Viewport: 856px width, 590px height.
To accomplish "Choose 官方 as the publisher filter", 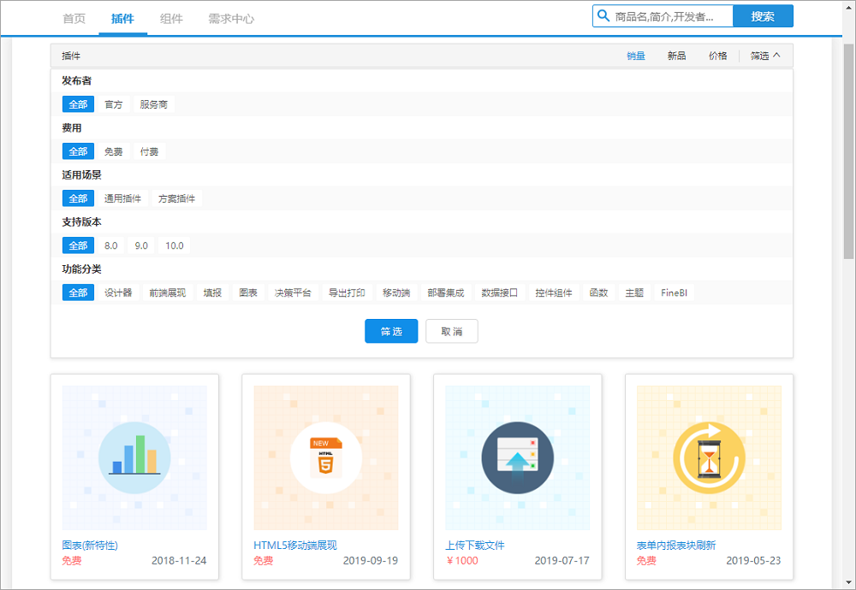I will (114, 104).
